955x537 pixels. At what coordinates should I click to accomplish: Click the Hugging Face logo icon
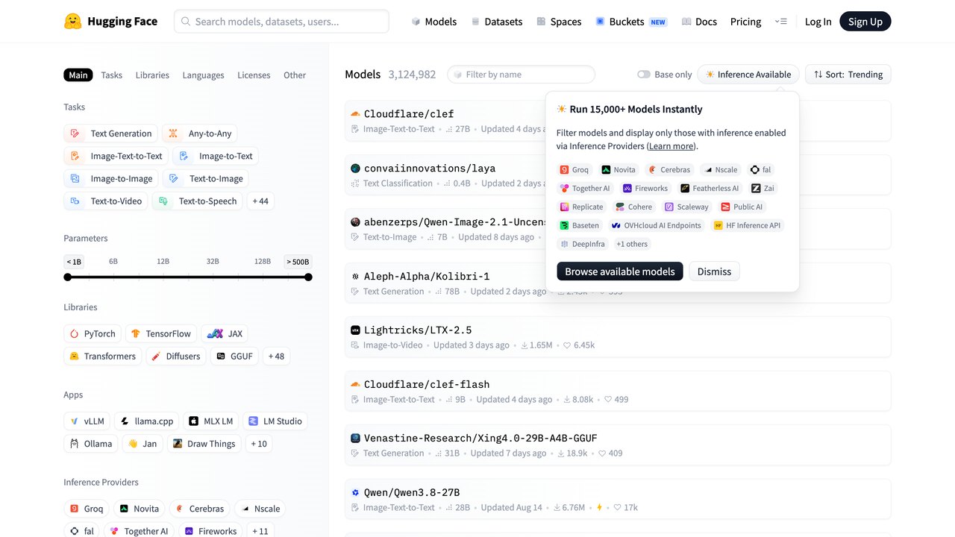click(72, 22)
